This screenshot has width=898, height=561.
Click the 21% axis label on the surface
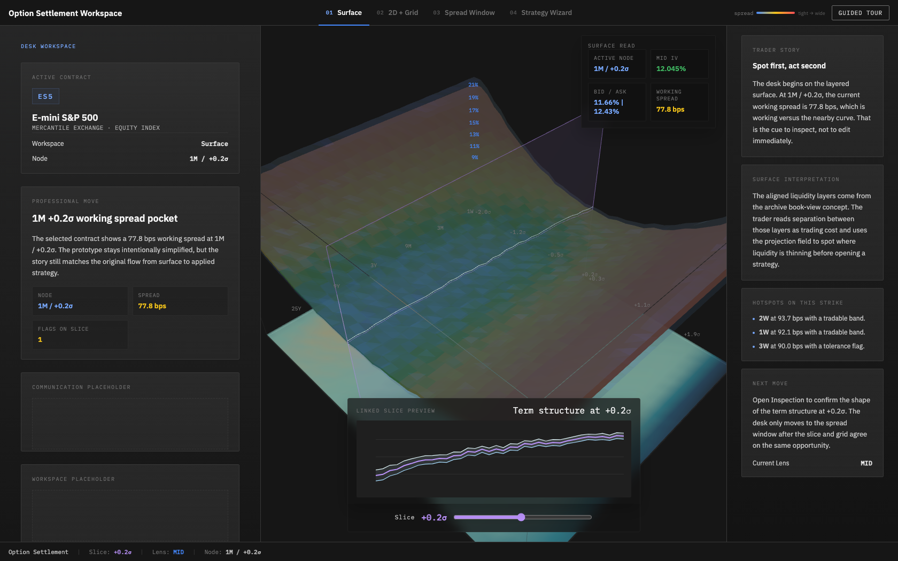[x=473, y=85]
